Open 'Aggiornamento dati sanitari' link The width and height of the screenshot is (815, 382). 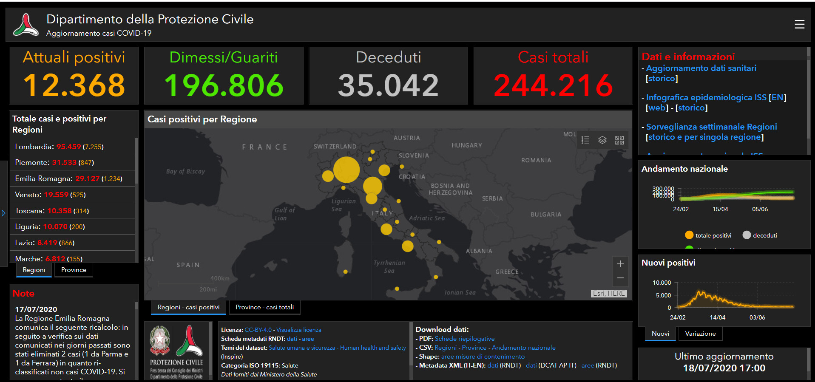pyautogui.click(x=701, y=68)
